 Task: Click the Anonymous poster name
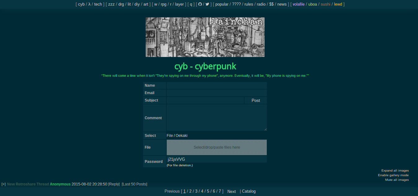[60, 184]
